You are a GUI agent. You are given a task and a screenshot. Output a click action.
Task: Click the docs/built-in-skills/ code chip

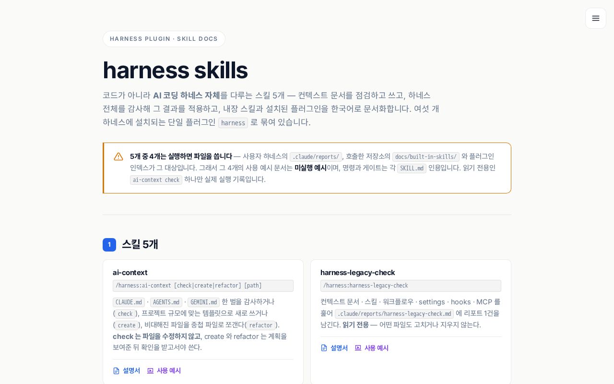click(426, 157)
